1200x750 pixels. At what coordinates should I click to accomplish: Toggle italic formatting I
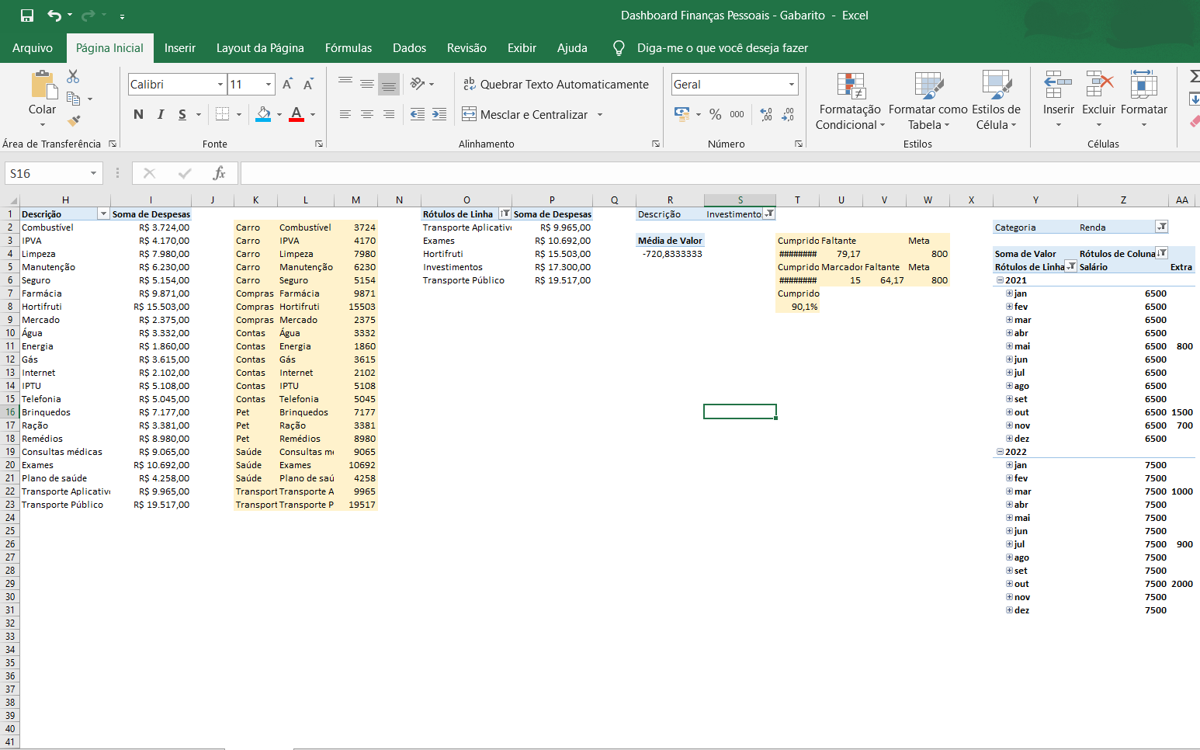point(161,114)
